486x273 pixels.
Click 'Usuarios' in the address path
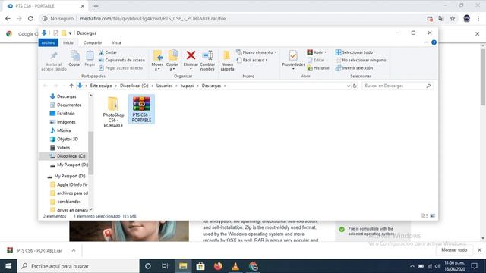click(x=164, y=86)
